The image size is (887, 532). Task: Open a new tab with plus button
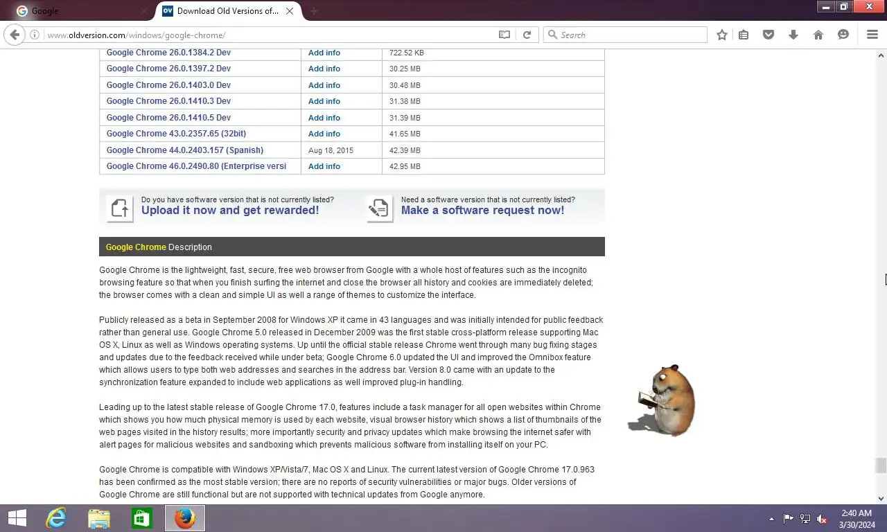pos(313,11)
